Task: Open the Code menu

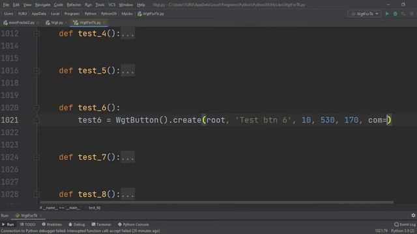Action: click(58, 5)
